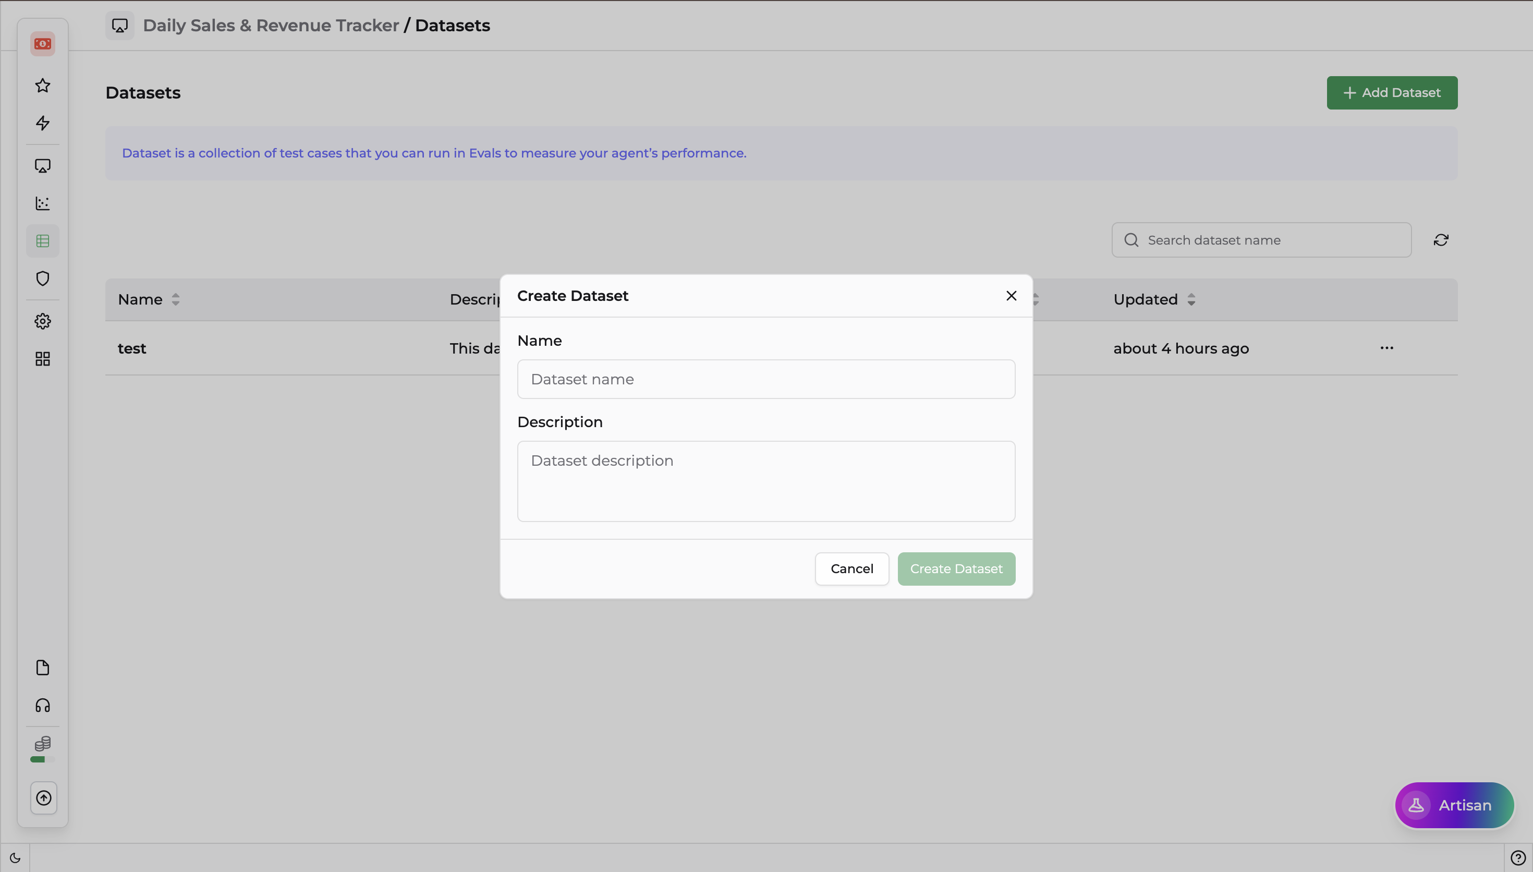Open the three-dots menu for test dataset
Screen dimensions: 1533x872
(x=1387, y=348)
